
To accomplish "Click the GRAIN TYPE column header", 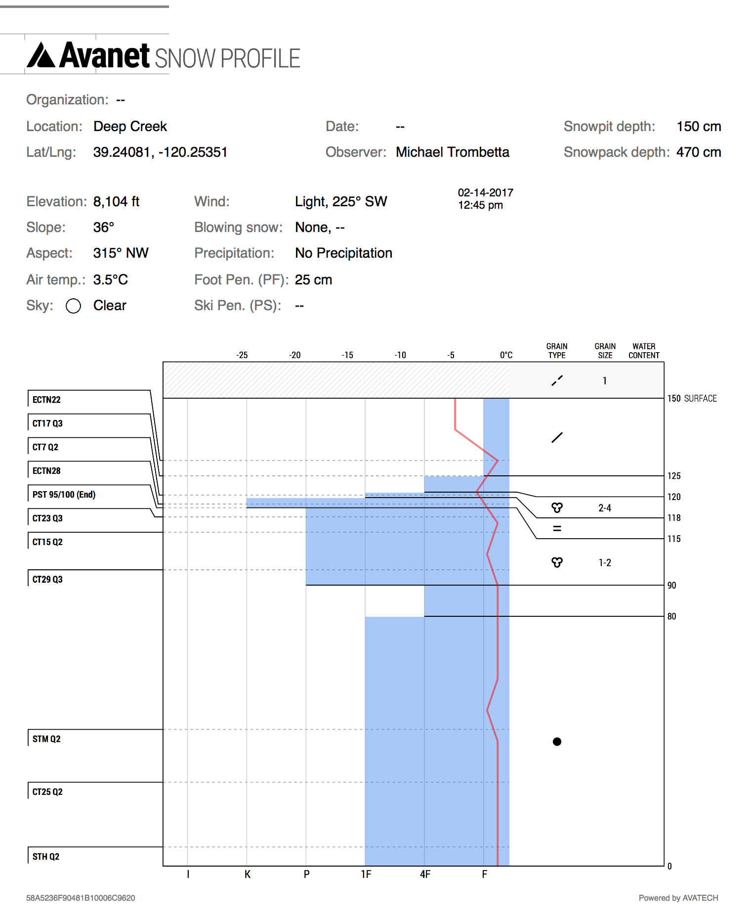I will click(557, 351).
